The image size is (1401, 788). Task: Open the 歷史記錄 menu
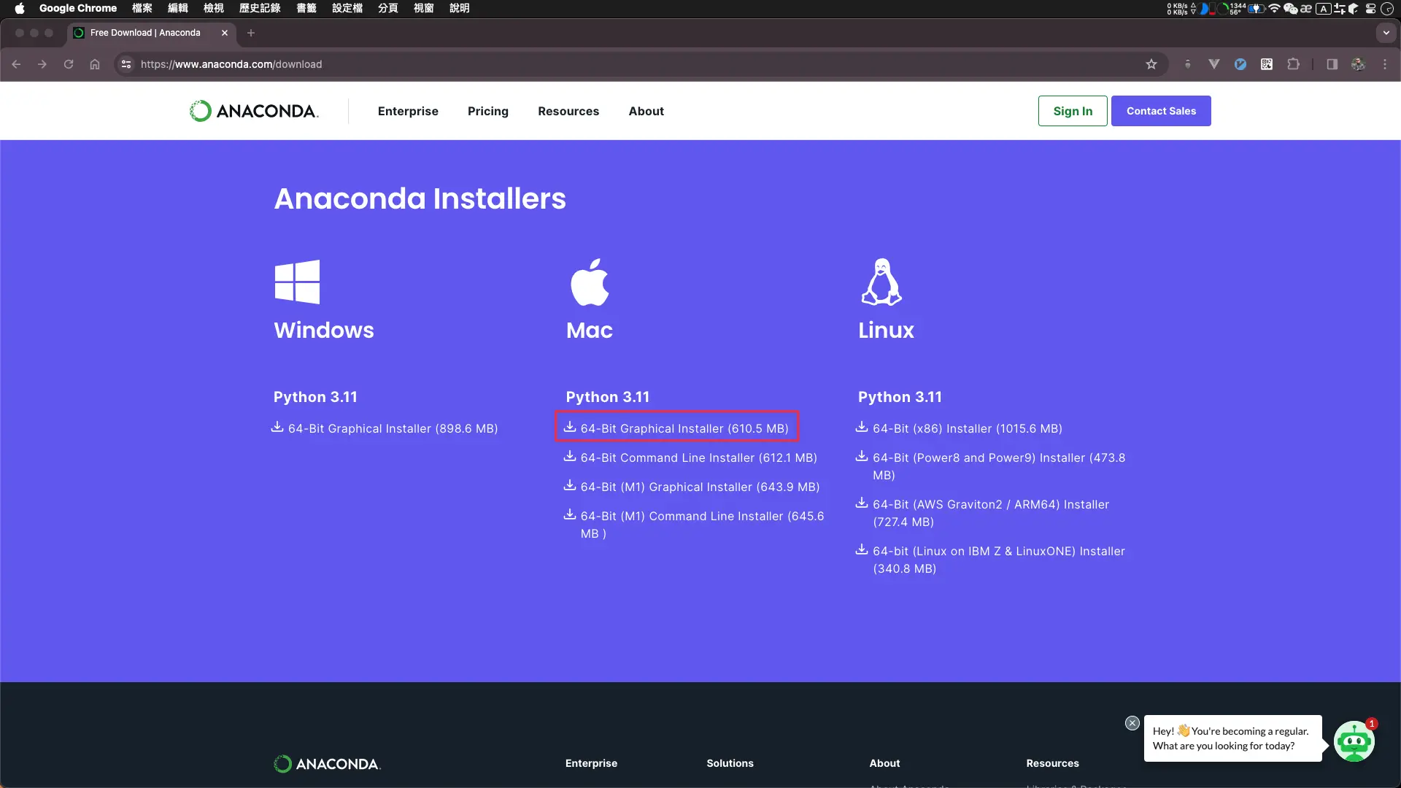click(x=260, y=8)
